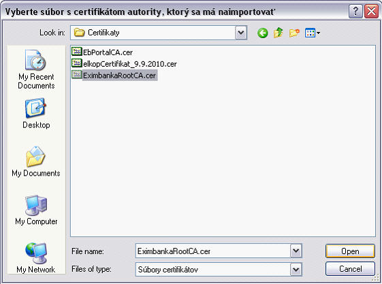
Task: Create a new folder
Action: 294,33
